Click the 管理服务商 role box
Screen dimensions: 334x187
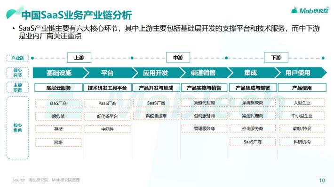[204, 128]
